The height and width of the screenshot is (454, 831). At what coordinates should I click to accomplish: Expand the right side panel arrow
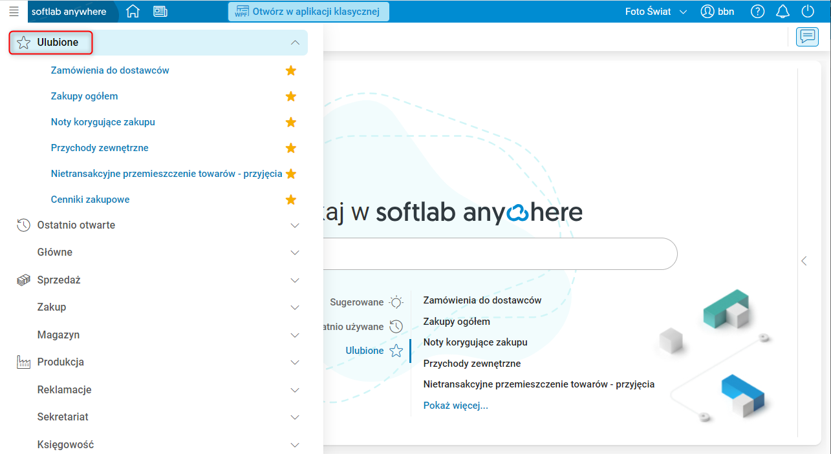pos(804,261)
